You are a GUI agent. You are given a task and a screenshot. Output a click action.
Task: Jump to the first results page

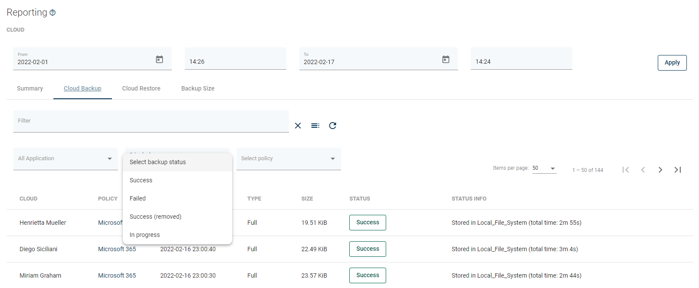[625, 170]
